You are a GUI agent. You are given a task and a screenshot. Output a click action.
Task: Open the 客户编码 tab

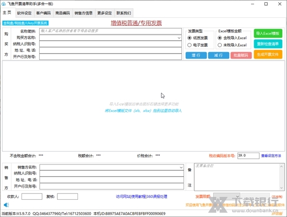pyautogui.click(x=44, y=13)
